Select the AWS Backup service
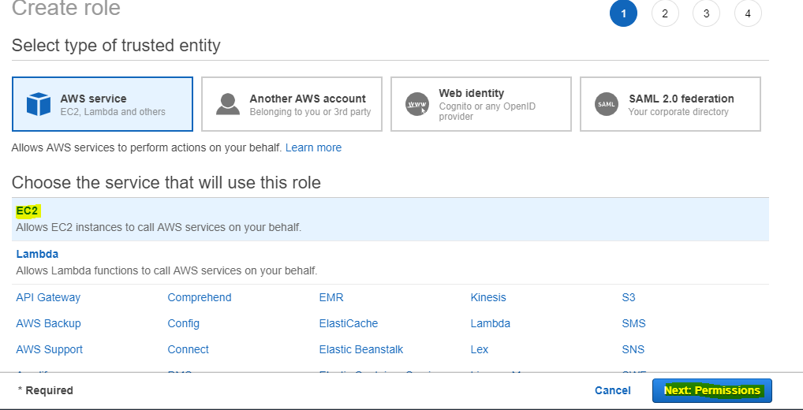Image resolution: width=803 pixels, height=410 pixels. [48, 323]
